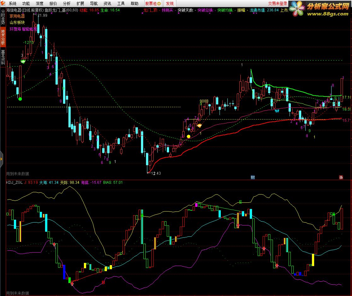This screenshot has height=296, width=352.
Task: Click the 山东板块 sector label
Action: (x=17, y=22)
